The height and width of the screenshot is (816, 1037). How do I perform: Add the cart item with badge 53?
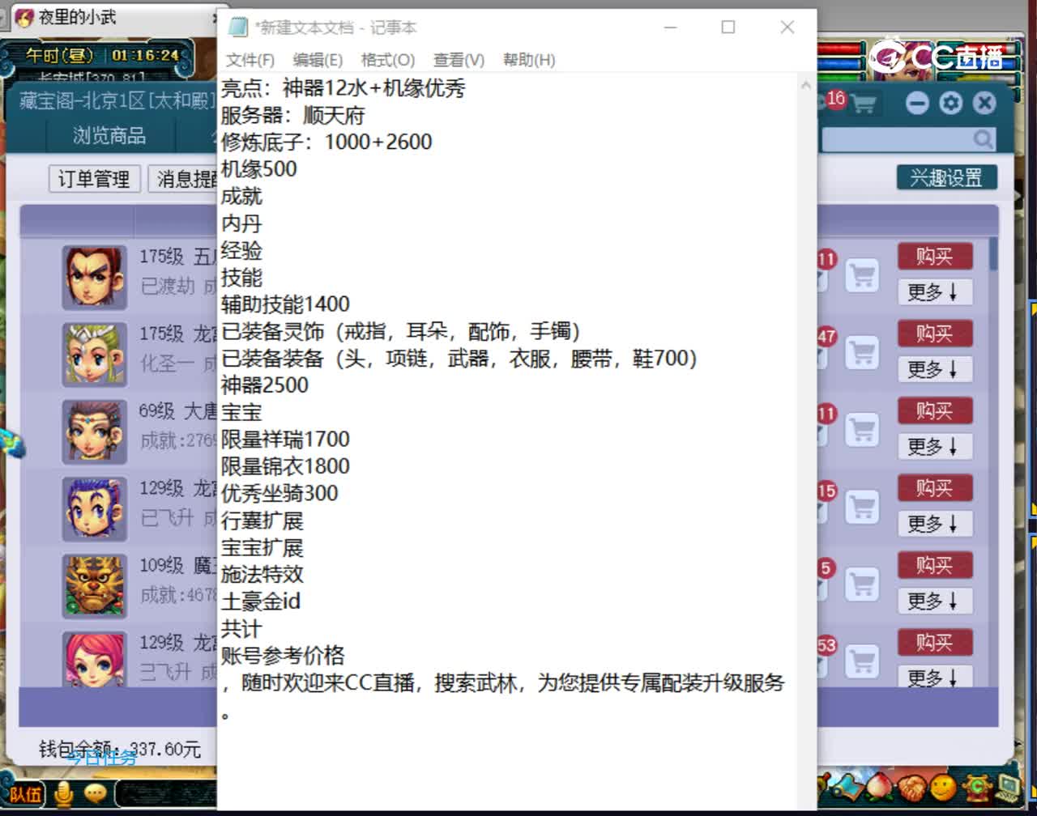(x=862, y=661)
